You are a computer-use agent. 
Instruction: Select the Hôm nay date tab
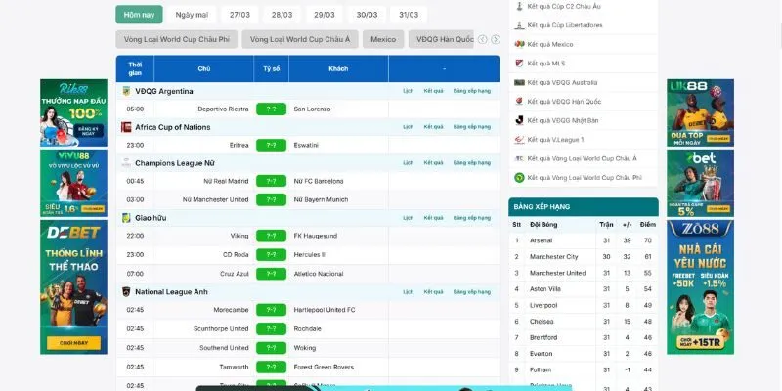coord(139,15)
